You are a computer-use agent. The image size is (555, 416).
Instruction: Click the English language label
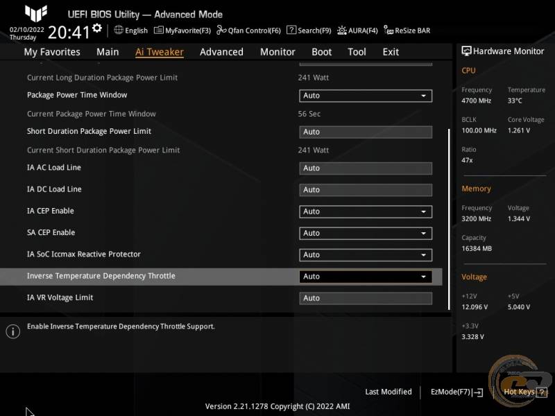[136, 31]
